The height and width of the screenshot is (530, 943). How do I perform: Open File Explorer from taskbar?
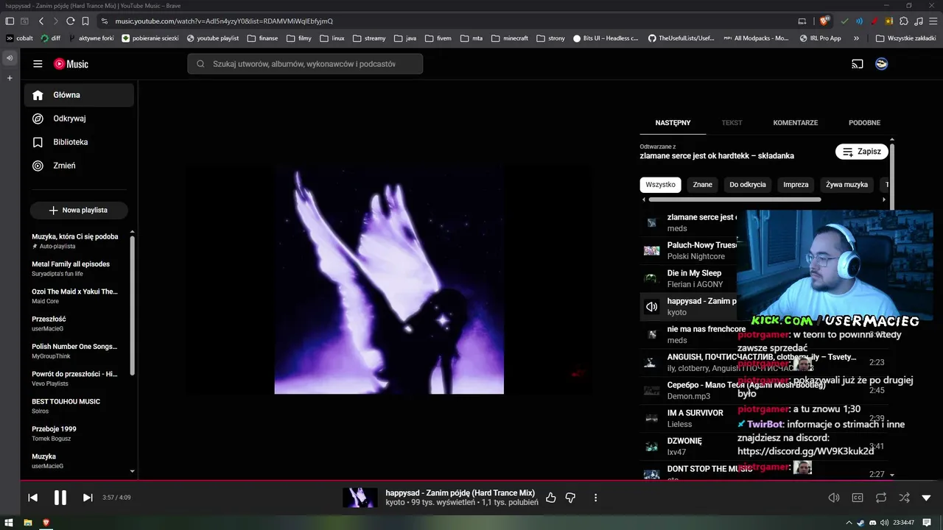(x=28, y=523)
